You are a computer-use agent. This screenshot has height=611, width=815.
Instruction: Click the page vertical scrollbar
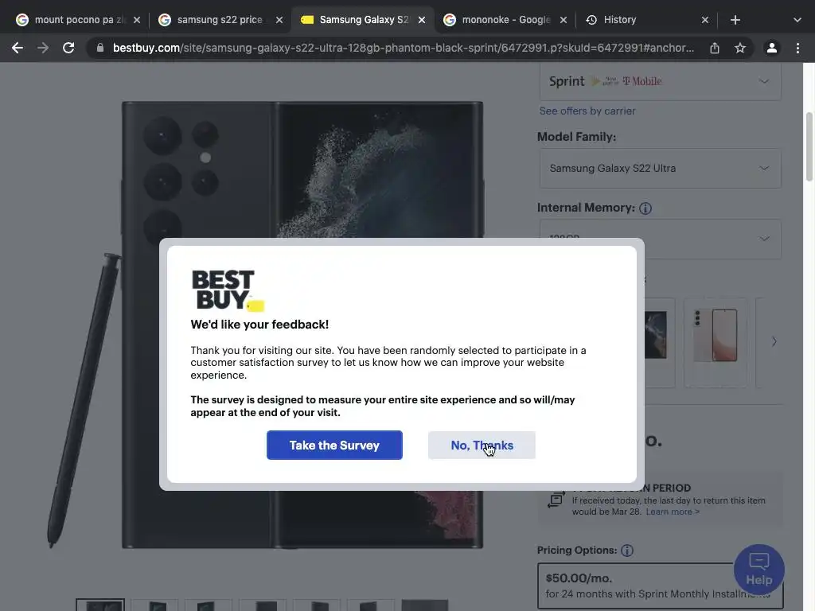(809, 147)
